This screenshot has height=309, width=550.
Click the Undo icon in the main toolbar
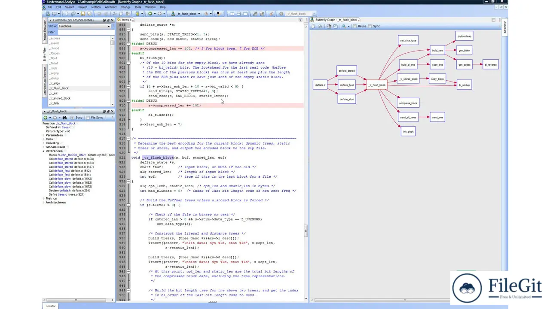pyautogui.click(x=99, y=14)
